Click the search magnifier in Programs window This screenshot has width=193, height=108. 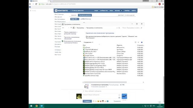141,28
